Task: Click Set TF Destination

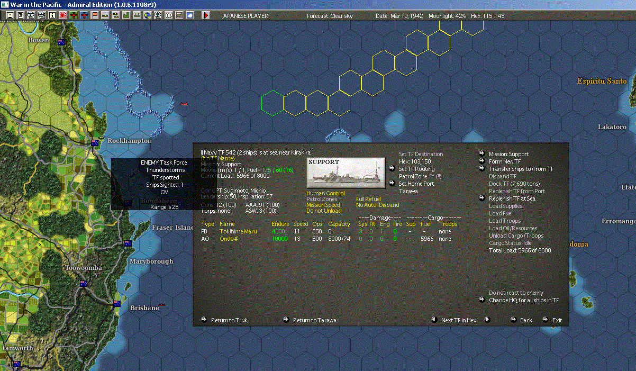Action: point(421,154)
